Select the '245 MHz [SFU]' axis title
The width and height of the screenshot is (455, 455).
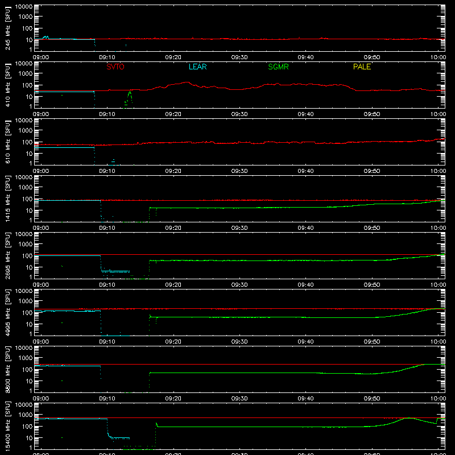(8, 28)
